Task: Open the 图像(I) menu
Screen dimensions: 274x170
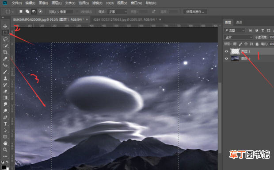Action: 43,3
